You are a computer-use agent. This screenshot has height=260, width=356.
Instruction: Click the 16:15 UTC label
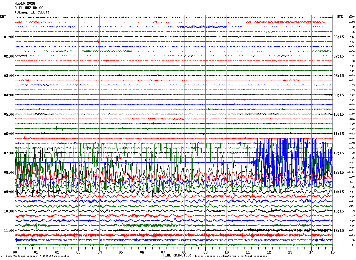[x=339, y=231]
